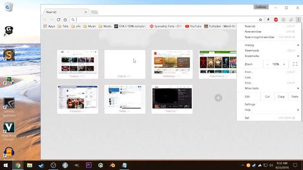
Task: Close the New tab tab
Action: [x=86, y=12]
